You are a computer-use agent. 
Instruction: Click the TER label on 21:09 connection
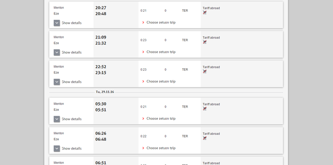(185, 40)
